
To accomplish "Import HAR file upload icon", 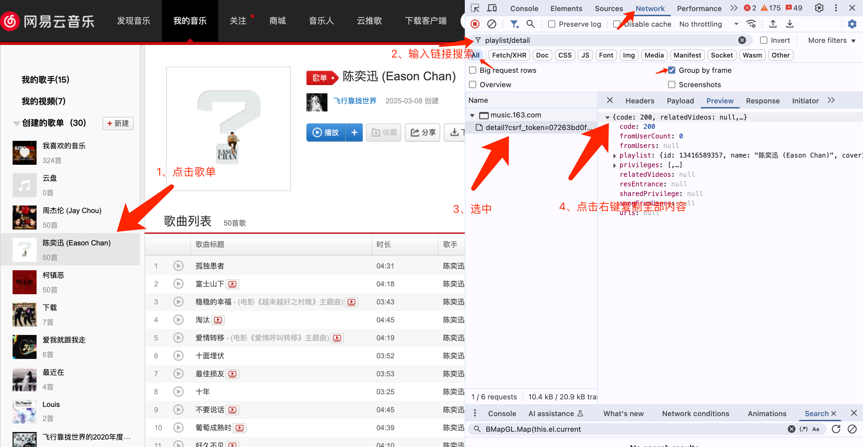I will pyautogui.click(x=773, y=24).
